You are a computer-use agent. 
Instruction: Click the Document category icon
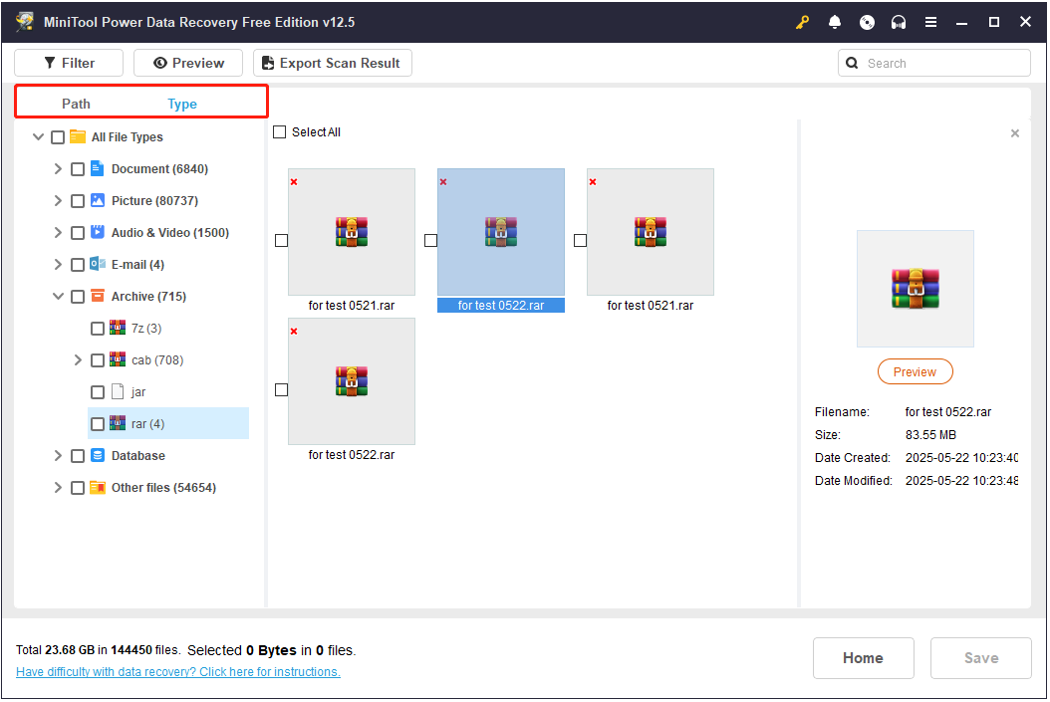(x=97, y=168)
